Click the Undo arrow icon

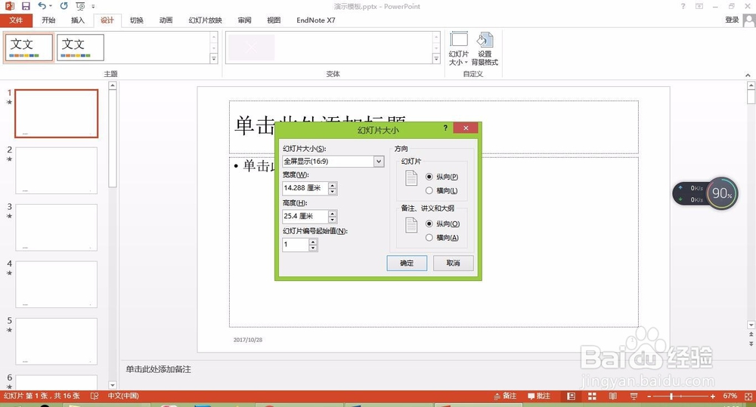(42, 6)
